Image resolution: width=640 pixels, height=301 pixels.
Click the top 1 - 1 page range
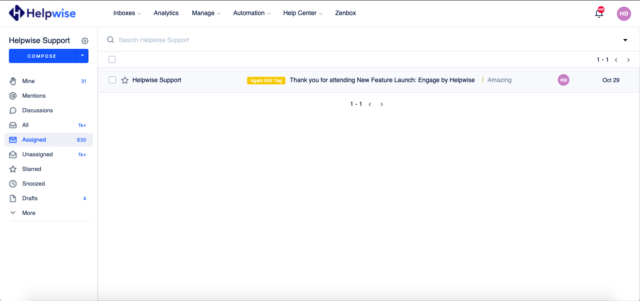click(603, 59)
